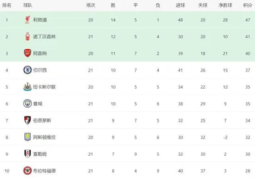Select the 阿森纳 team name
255x178 pixels.
coord(40,53)
